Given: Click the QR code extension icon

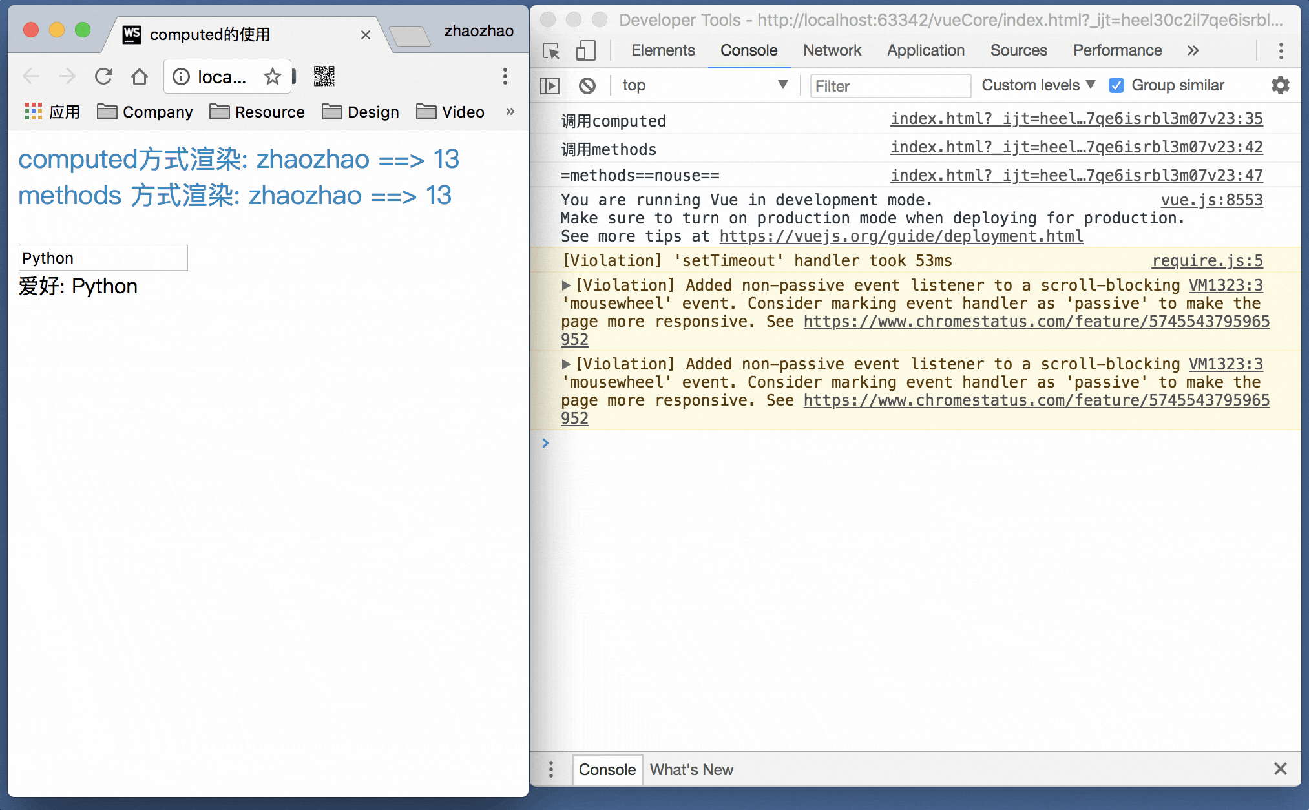Looking at the screenshot, I should tap(324, 76).
